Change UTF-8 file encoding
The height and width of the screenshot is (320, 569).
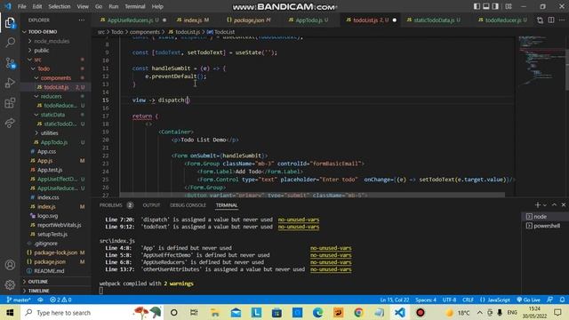[449, 300]
